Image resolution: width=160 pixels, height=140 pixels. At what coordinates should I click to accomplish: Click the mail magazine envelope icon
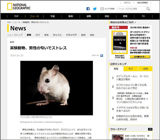(x=102, y=9)
